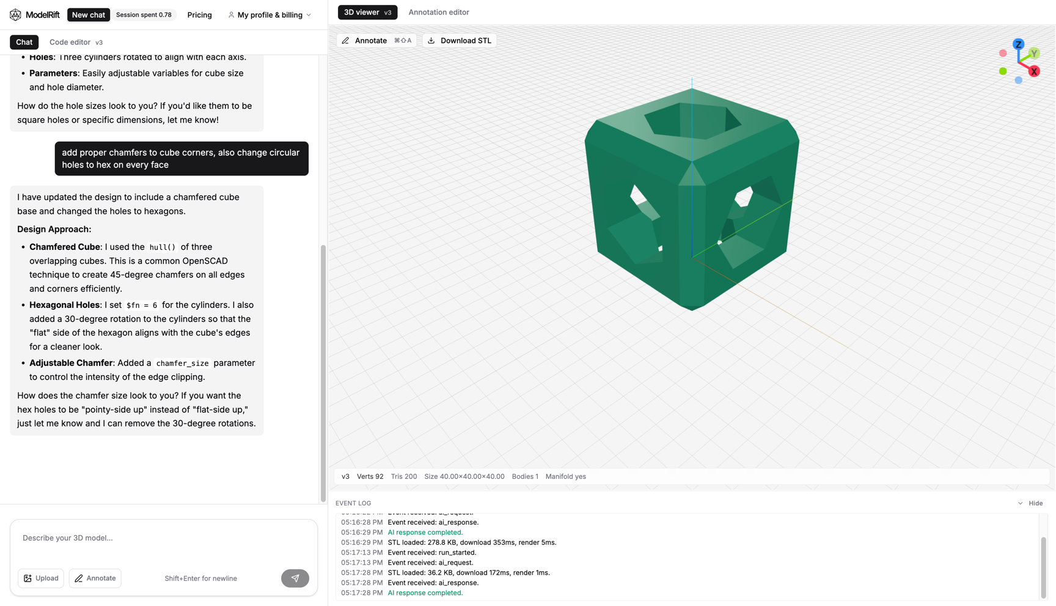This screenshot has width=1056, height=606.
Task: Click the red X axis sphere on the gizmo
Action: click(x=1033, y=71)
